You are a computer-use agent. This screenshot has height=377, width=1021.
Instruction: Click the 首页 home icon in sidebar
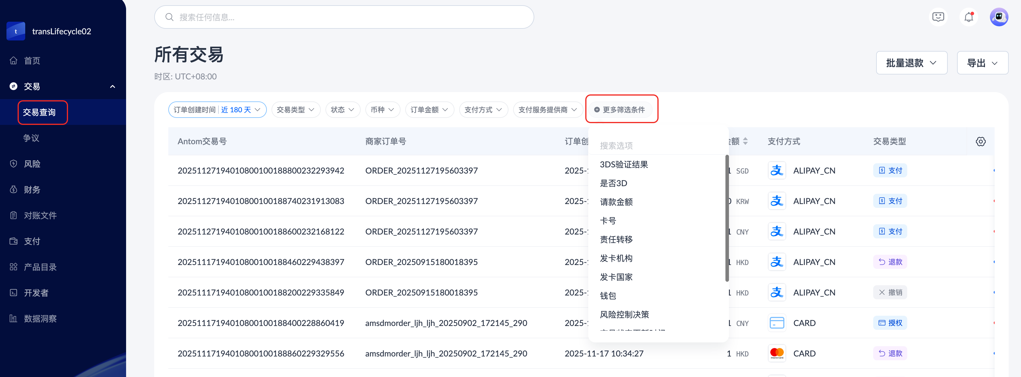pos(13,61)
